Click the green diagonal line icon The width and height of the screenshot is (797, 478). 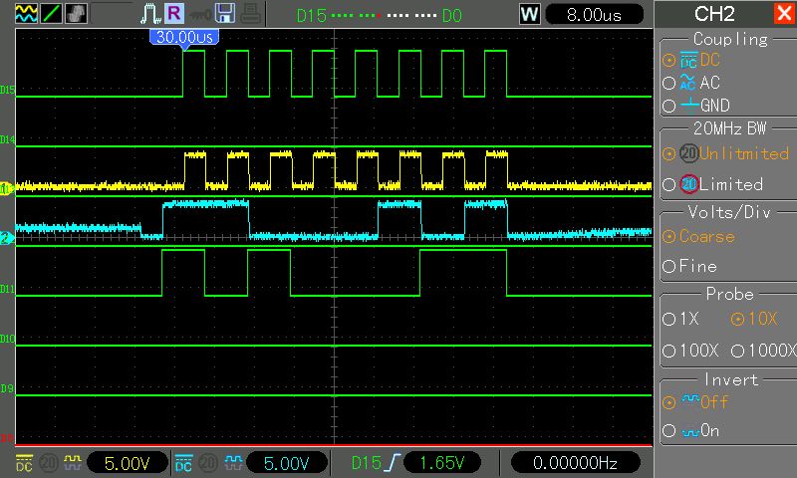click(x=51, y=13)
